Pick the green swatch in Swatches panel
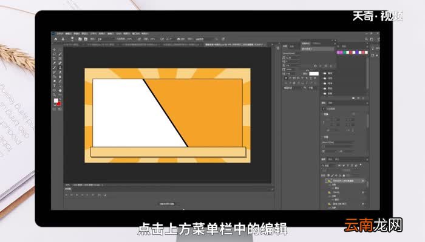Screen dimensions: 425x242 (344, 53)
